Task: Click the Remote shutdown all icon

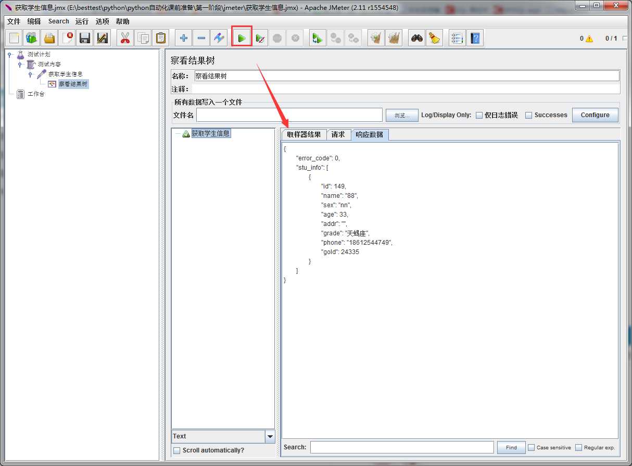Action: point(353,38)
